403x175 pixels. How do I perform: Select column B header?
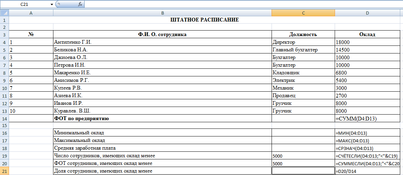pos(162,13)
